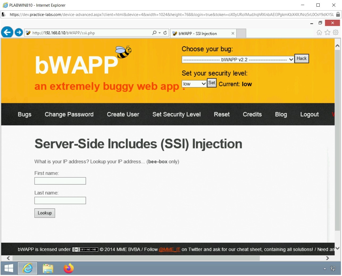Click the Refresh icon in address bar

pyautogui.click(x=165, y=32)
